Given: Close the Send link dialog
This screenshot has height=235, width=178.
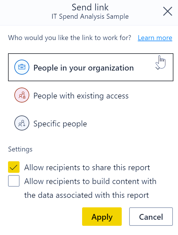Looking at the screenshot, I should (x=168, y=11).
